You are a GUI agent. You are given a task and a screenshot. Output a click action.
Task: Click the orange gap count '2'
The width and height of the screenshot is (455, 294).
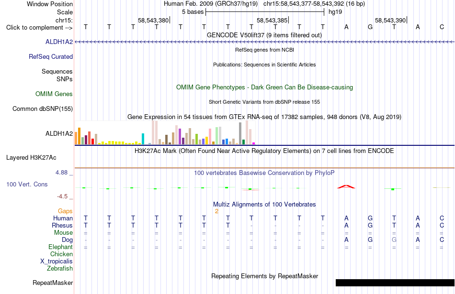[x=216, y=211]
